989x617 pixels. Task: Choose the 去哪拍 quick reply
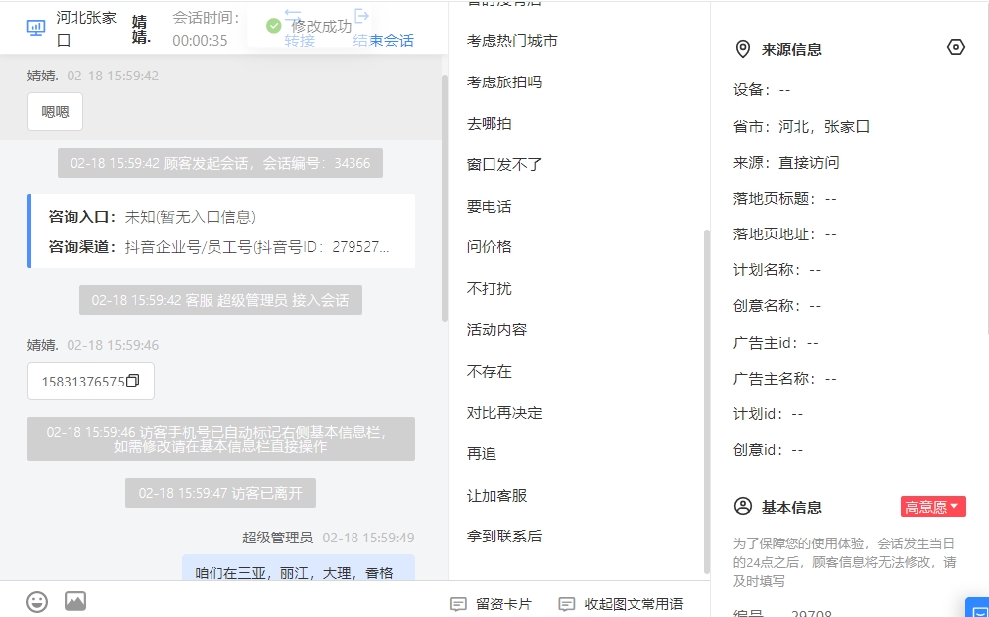489,123
